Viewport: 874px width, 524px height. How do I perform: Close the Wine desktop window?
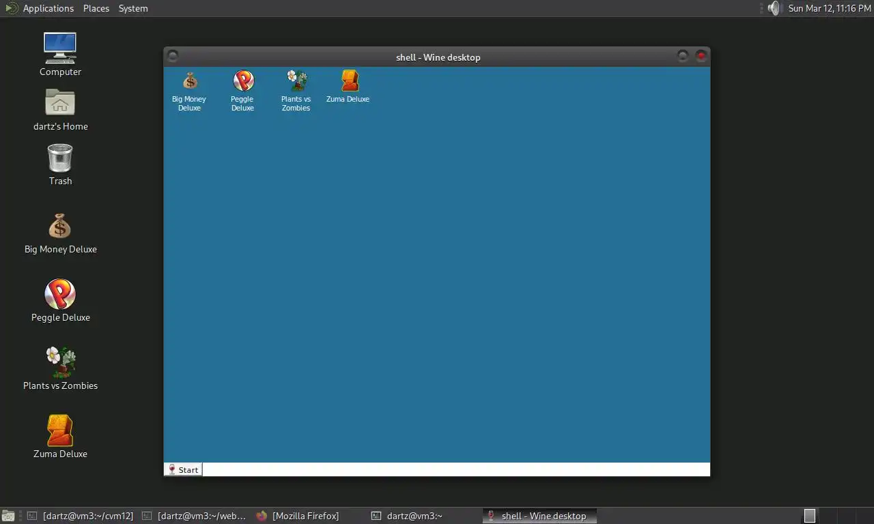pyautogui.click(x=701, y=56)
